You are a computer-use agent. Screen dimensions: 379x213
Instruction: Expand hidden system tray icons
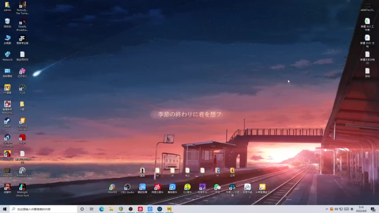327,209
